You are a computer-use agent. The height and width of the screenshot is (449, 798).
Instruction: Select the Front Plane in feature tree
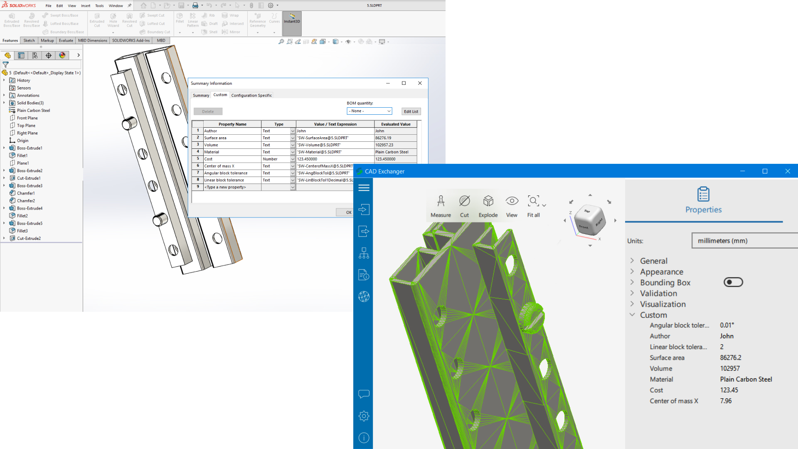coord(27,118)
